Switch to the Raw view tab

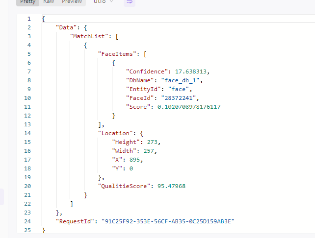(x=49, y=2)
